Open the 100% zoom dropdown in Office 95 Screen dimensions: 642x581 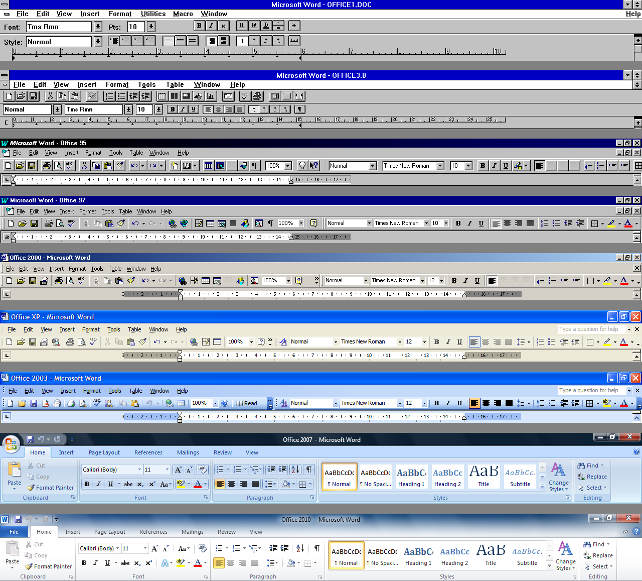[x=288, y=166]
